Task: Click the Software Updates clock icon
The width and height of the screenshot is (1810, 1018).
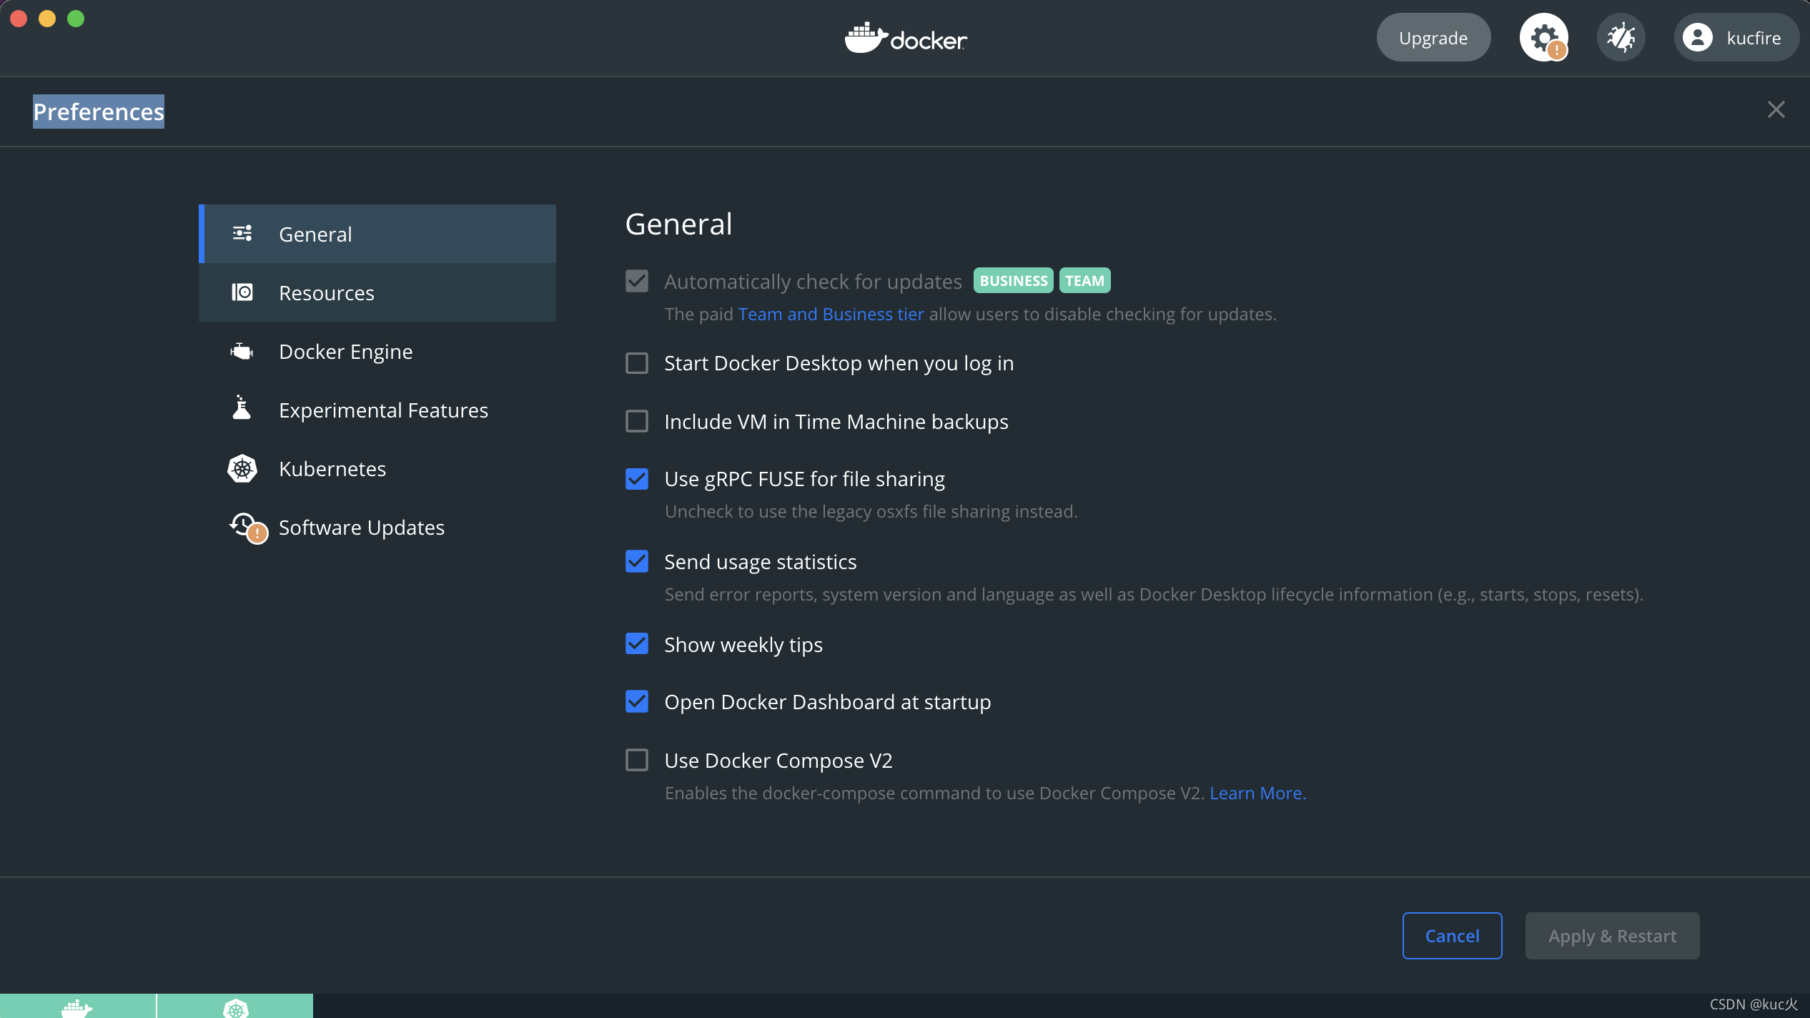Action: pos(247,528)
